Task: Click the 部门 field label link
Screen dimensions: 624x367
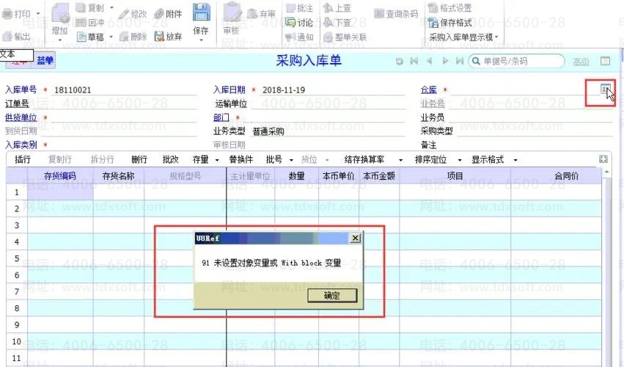Action: (221, 117)
